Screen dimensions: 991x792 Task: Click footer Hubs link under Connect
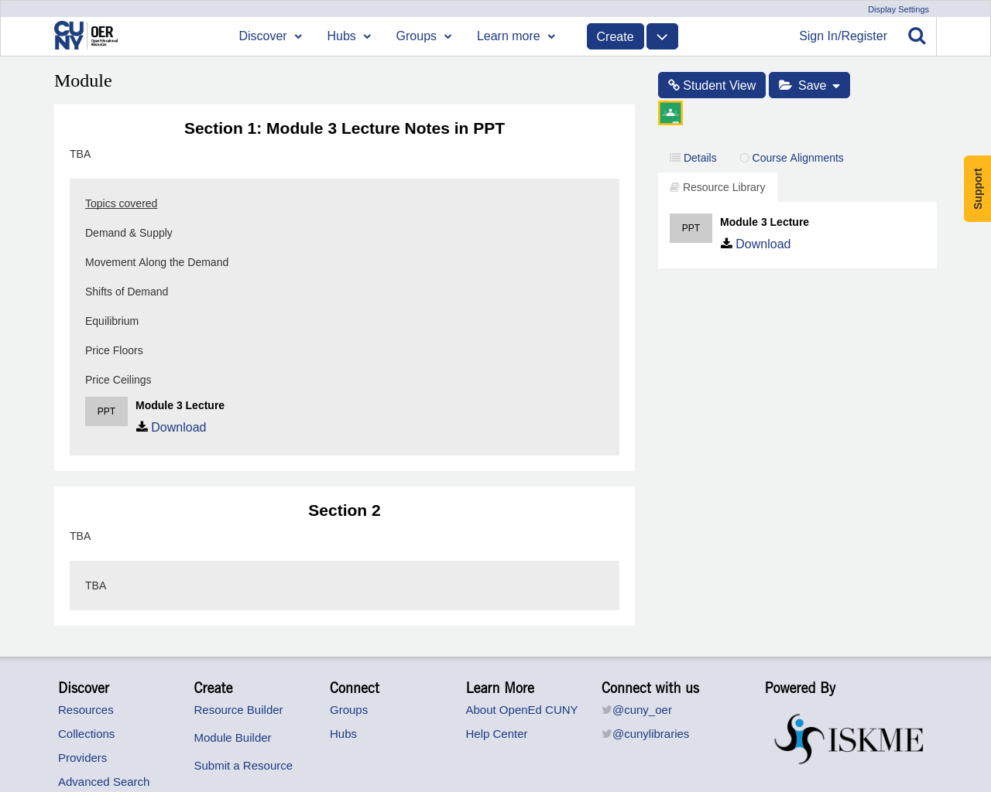pyautogui.click(x=343, y=734)
